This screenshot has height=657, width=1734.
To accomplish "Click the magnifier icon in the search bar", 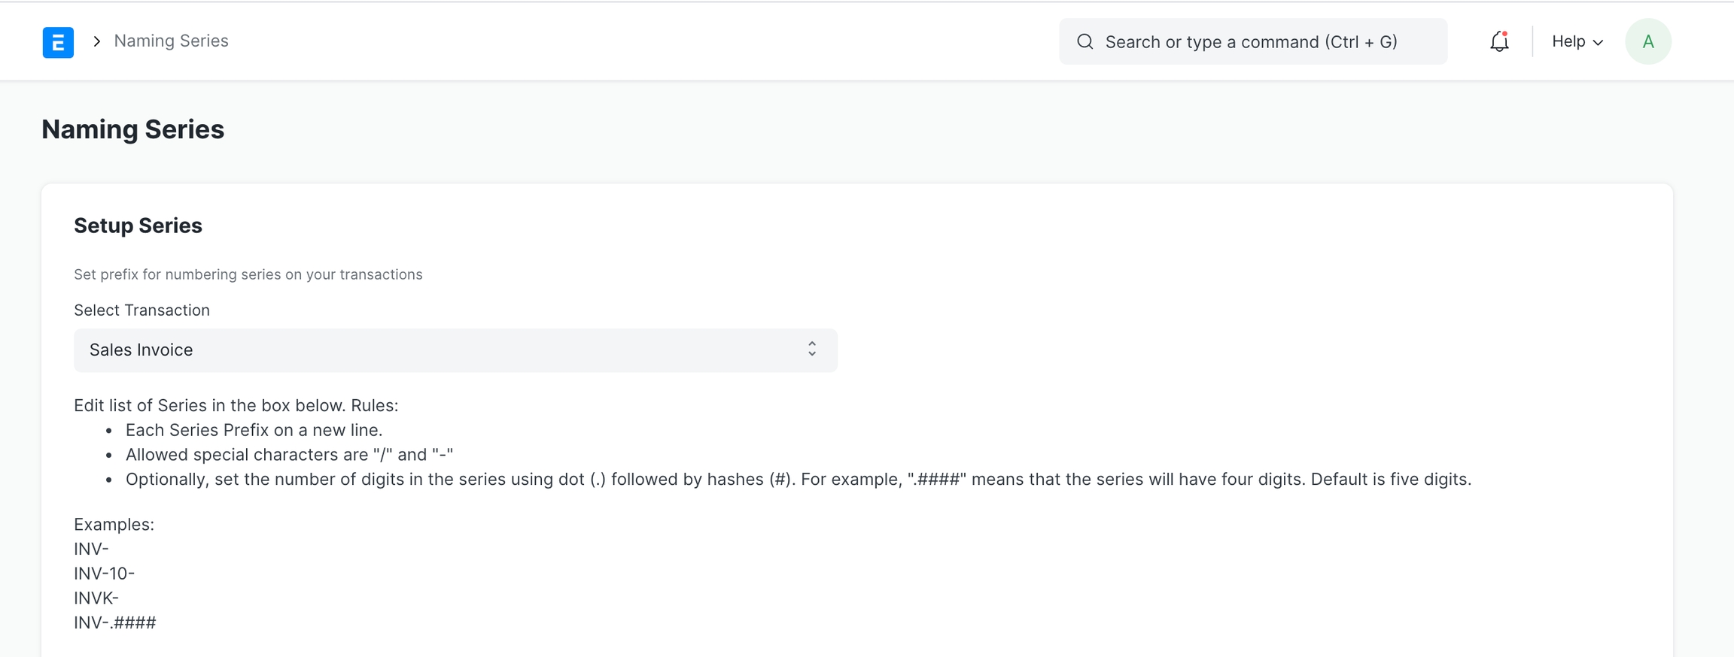I will point(1085,42).
